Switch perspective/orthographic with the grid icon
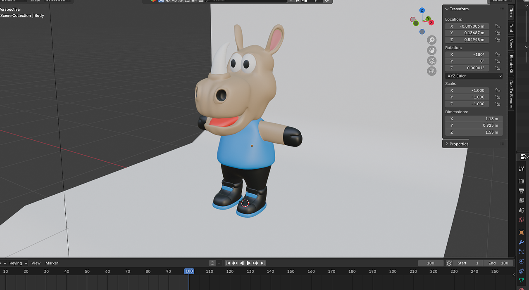The height and width of the screenshot is (290, 529). tap(432, 71)
